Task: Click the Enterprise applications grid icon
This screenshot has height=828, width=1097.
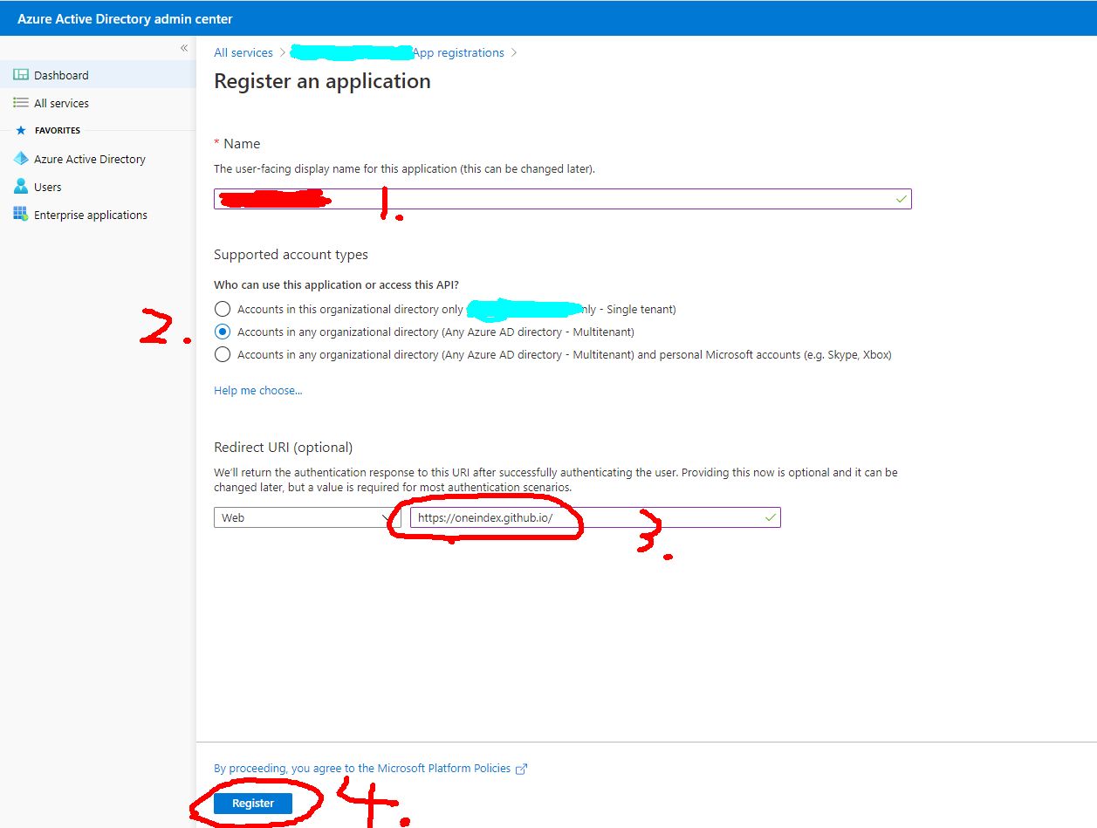Action: click(21, 215)
